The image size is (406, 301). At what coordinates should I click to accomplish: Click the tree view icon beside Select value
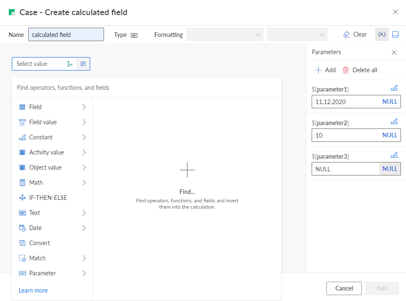[69, 64]
